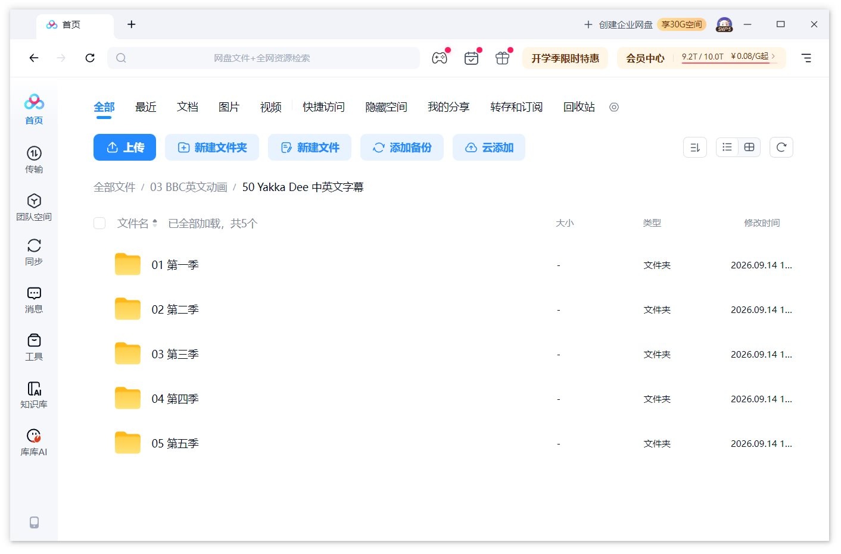841x554 pixels.
Task: Open the 工具 tools sidebar icon
Action: tap(34, 347)
